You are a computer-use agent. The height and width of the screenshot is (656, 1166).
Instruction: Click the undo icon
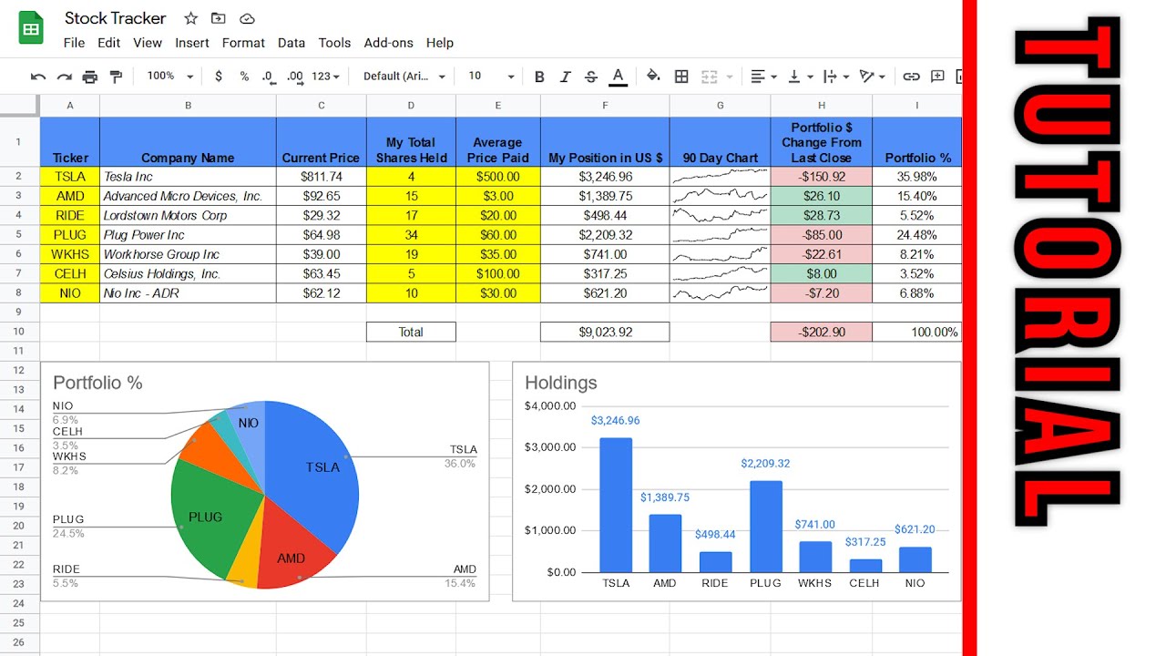38,77
